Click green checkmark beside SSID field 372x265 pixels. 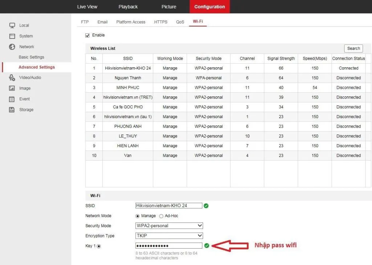(206, 206)
